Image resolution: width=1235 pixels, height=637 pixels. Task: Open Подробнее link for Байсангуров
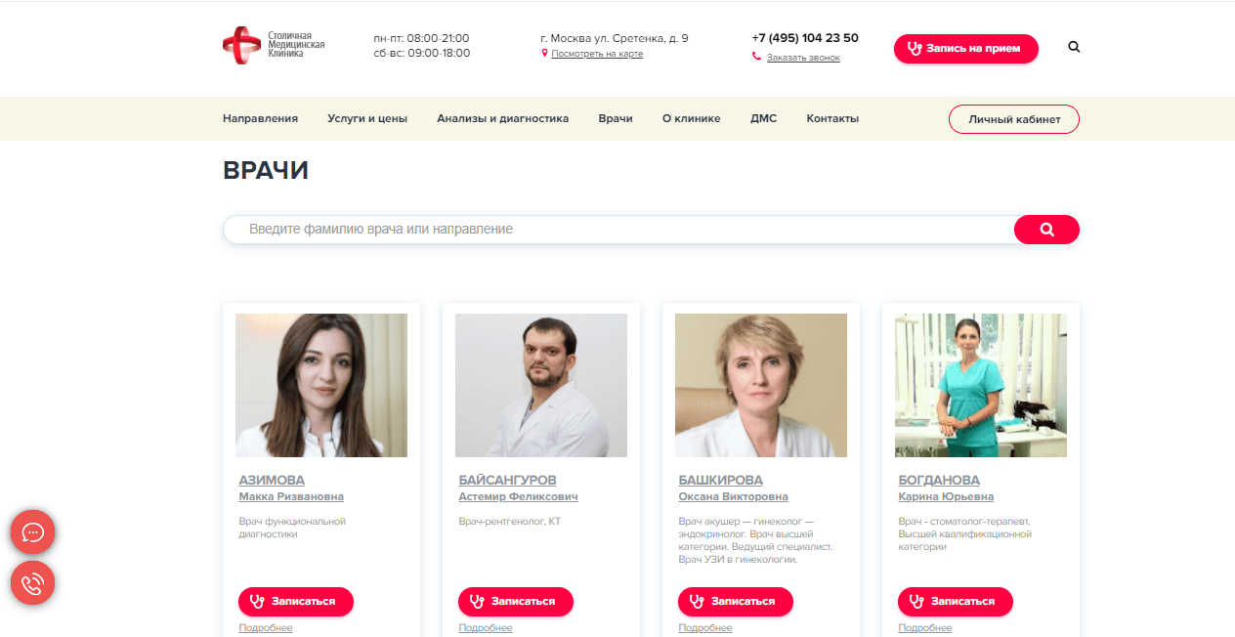(485, 627)
